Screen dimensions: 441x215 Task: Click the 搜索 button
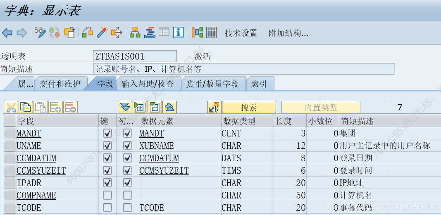(249, 107)
